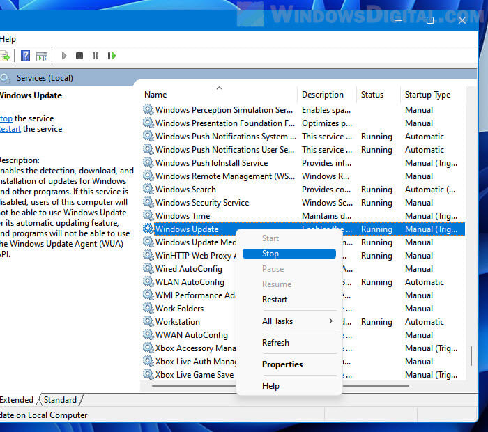Click the Stop the service link
488x432 pixels.
(6, 118)
